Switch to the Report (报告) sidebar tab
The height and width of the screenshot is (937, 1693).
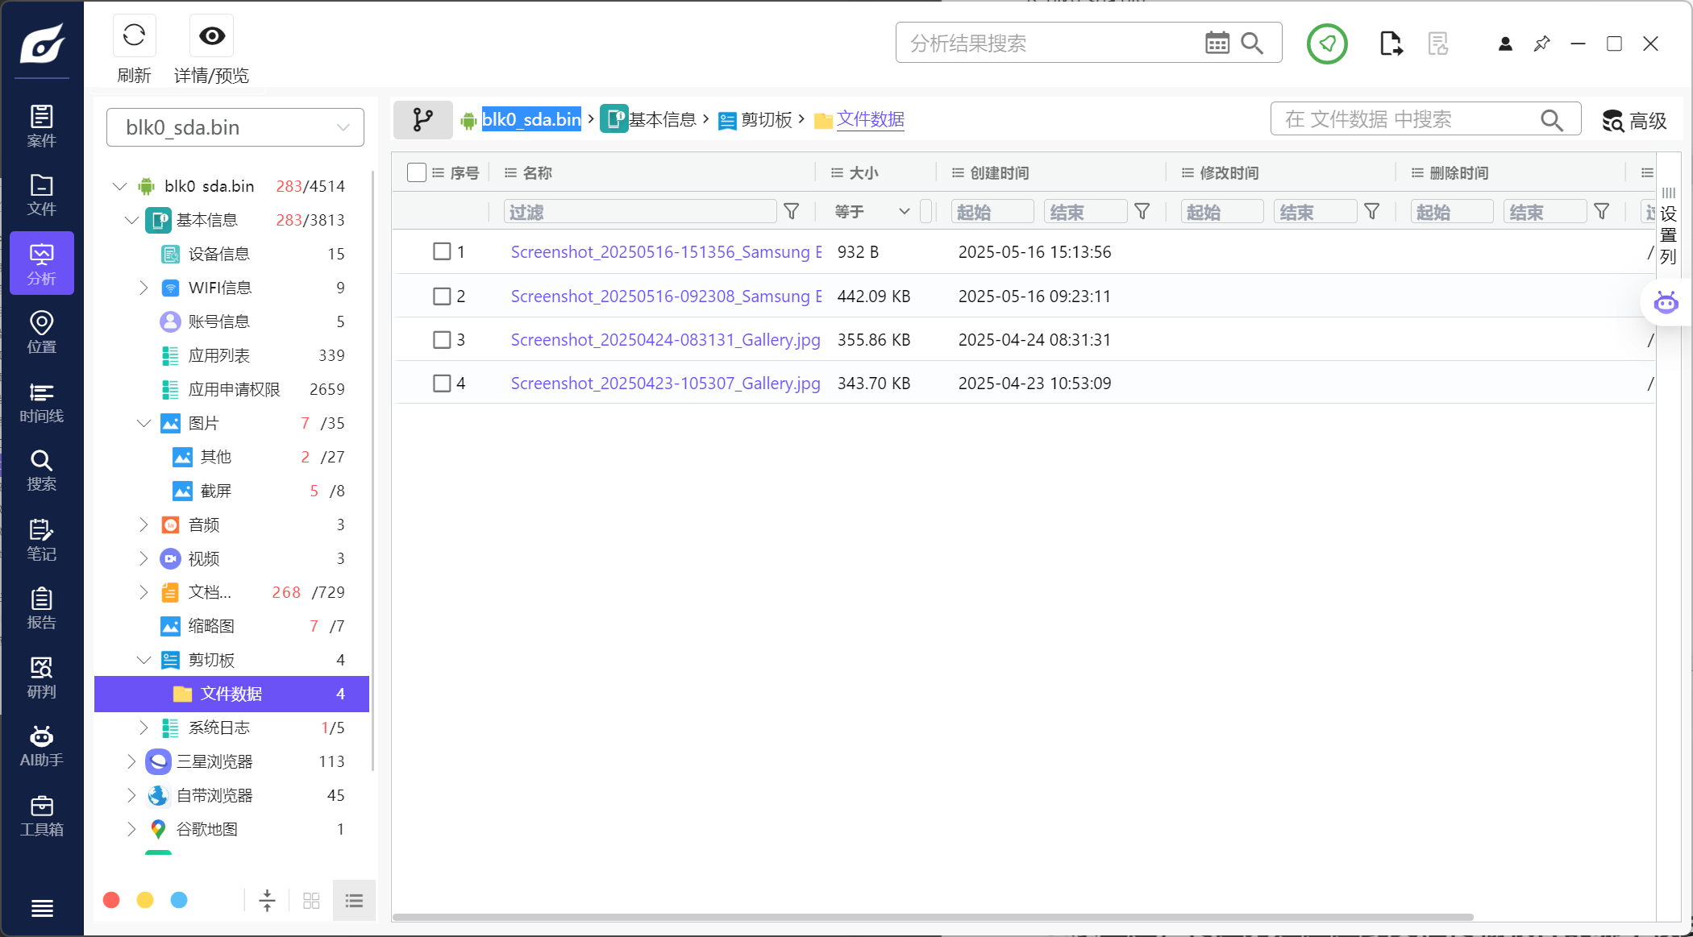[x=41, y=608]
